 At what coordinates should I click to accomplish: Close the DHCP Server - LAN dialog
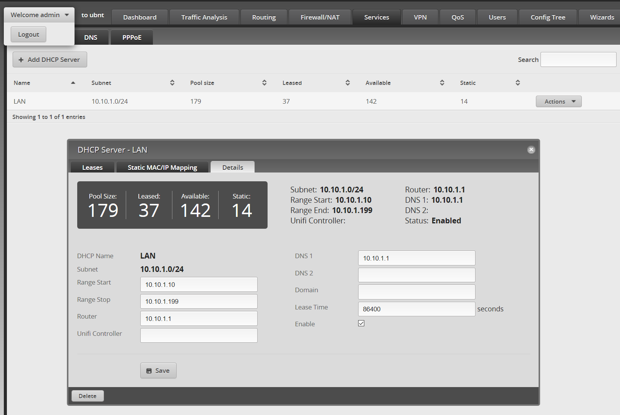[531, 150]
